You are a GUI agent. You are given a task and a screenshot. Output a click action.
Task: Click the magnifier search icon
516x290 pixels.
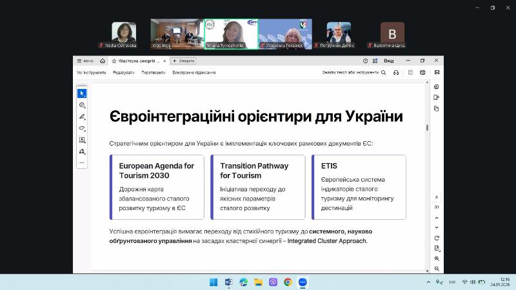click(x=383, y=72)
